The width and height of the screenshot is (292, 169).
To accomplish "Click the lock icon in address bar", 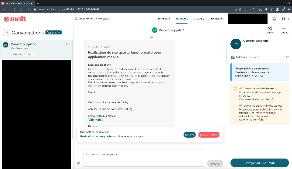I will click(x=35, y=9).
